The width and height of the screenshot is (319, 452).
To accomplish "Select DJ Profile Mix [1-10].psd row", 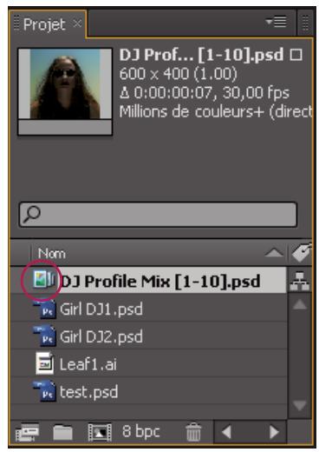I will (x=148, y=280).
